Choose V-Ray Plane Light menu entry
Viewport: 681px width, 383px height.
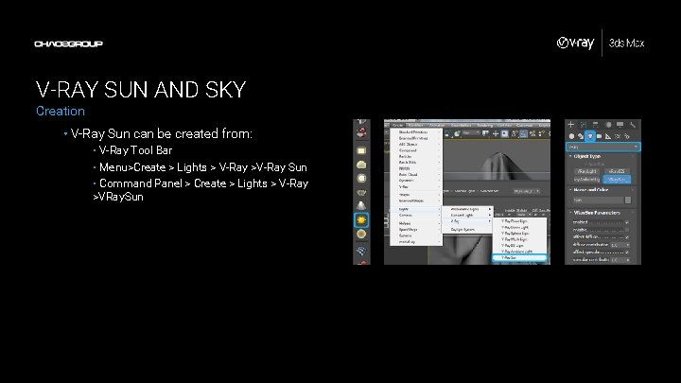tap(519, 221)
